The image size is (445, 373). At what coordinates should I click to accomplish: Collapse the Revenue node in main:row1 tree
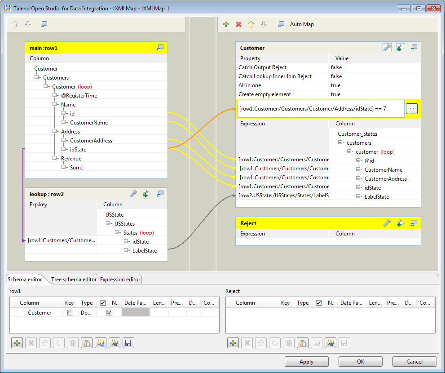55,159
